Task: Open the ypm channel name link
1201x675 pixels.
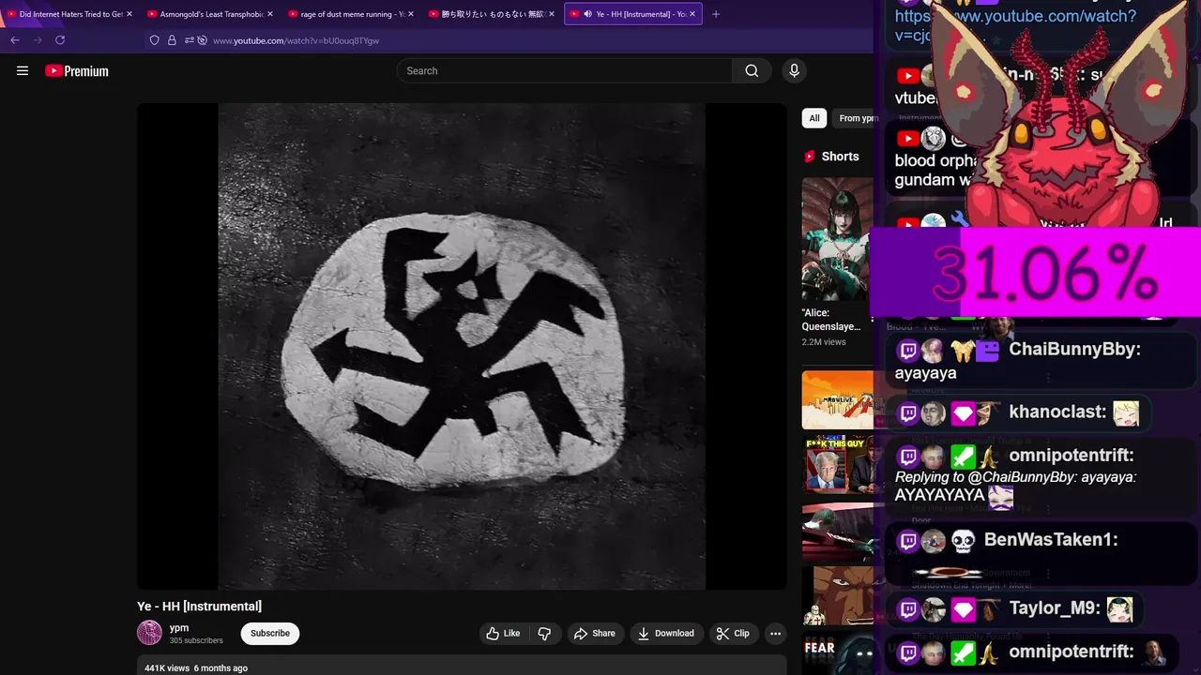Action: point(179,628)
